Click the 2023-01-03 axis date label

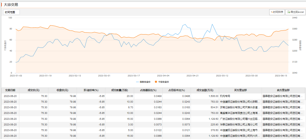[16, 75]
